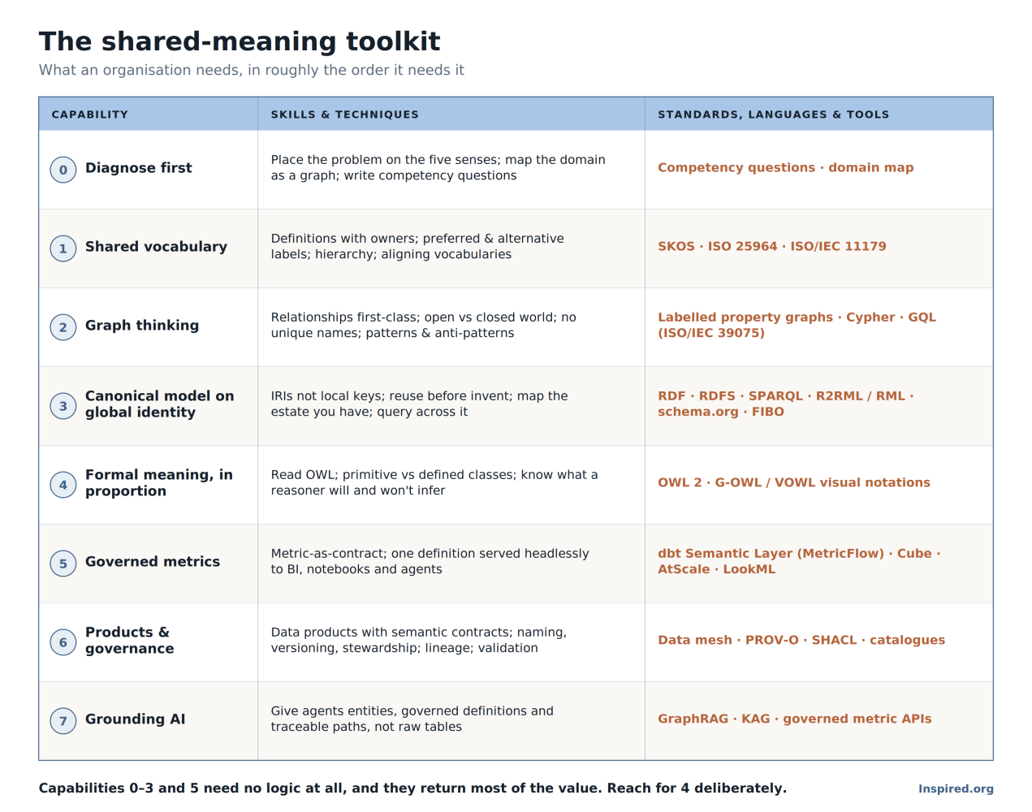Screen dimensions: 1032x812
Task: Click the circled number 5 icon
Action: pos(63,564)
